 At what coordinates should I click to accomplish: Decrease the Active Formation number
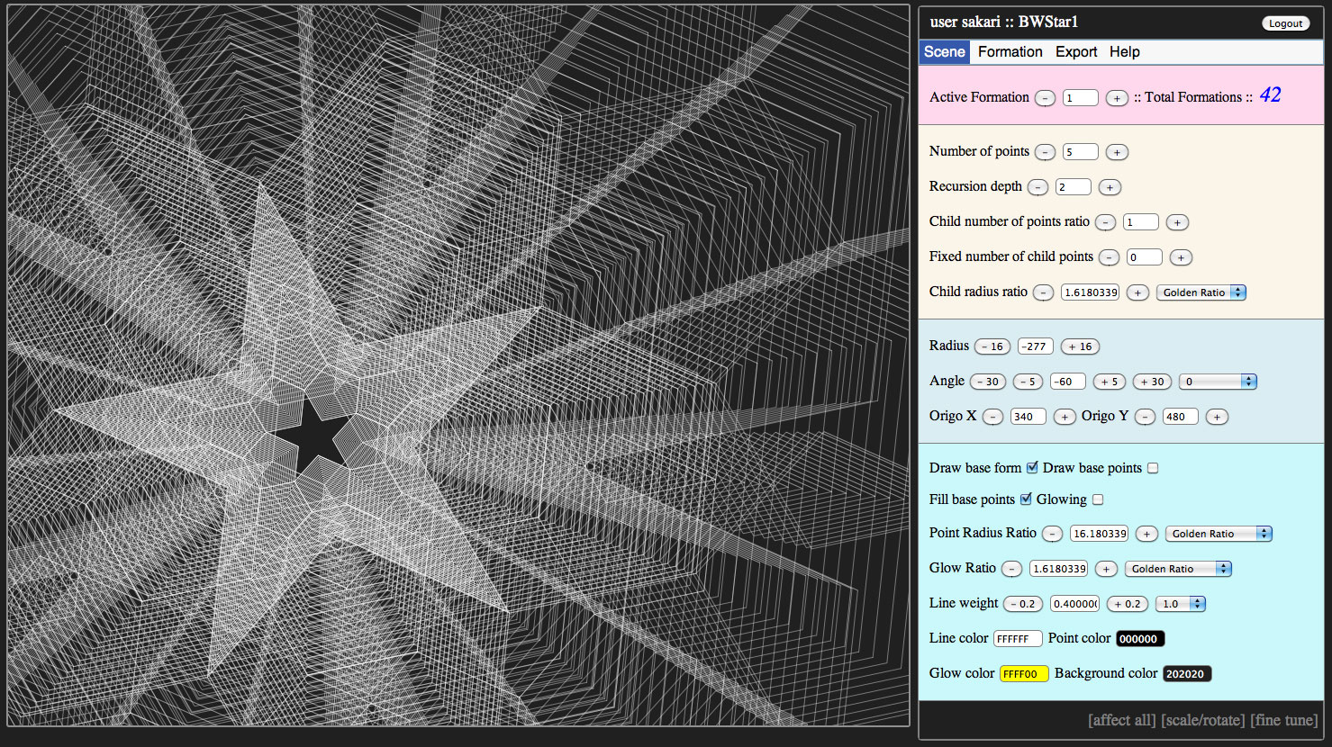(1045, 98)
